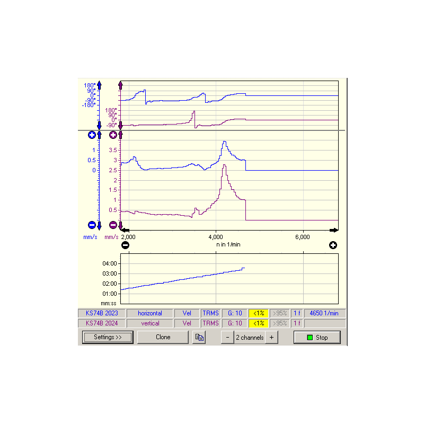Stop the measurement

(317, 338)
